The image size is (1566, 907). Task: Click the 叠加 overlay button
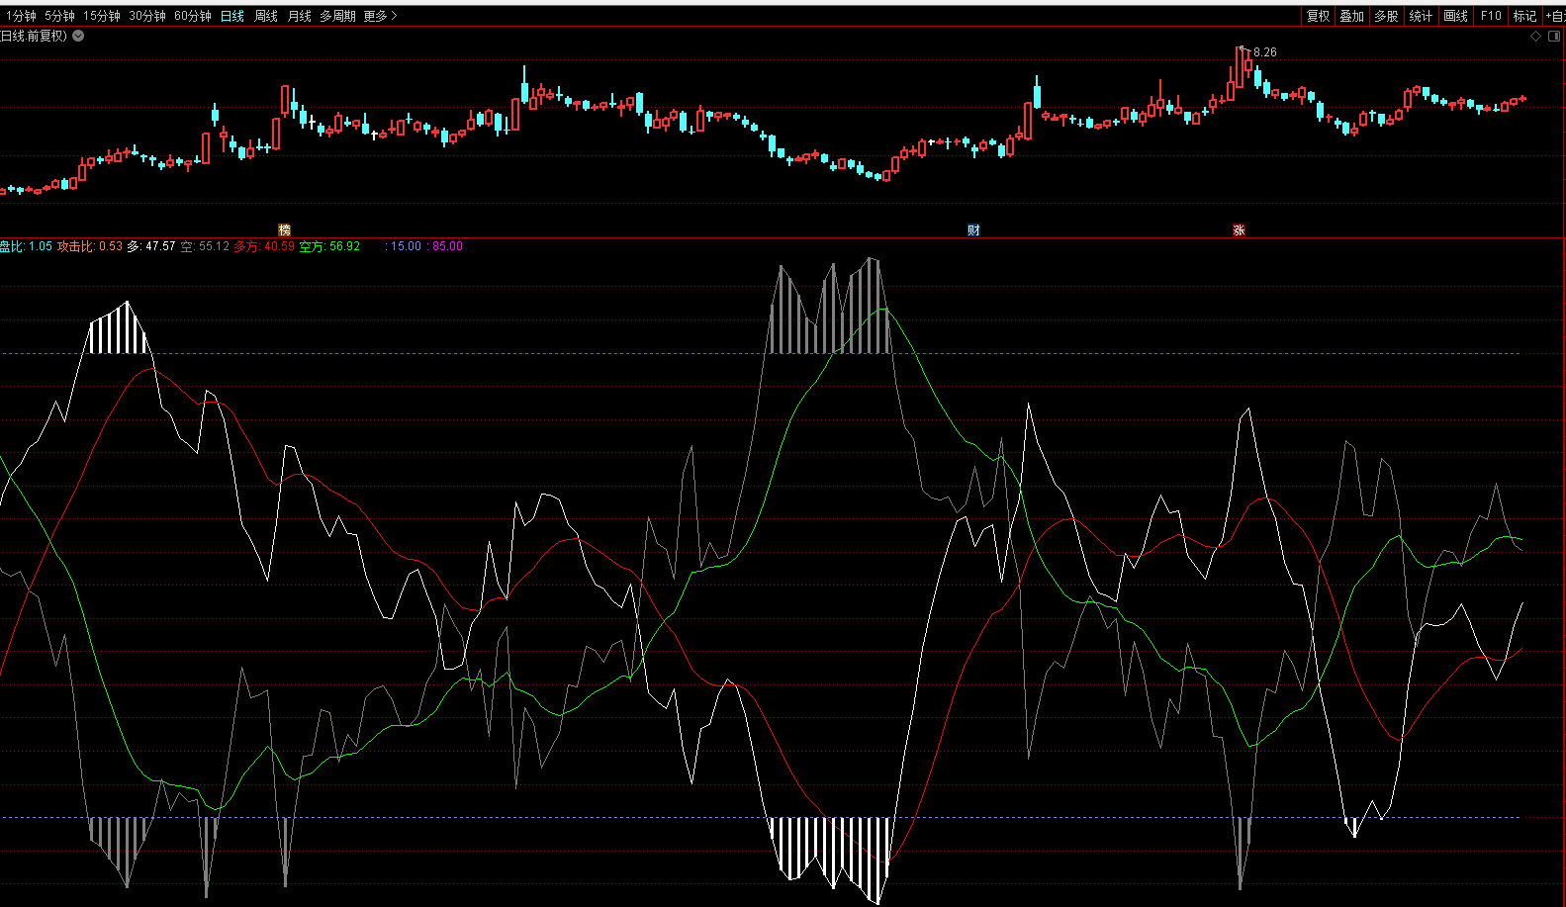pyautogui.click(x=1351, y=16)
